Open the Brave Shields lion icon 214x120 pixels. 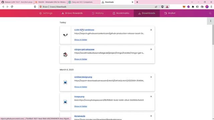click(162, 7)
